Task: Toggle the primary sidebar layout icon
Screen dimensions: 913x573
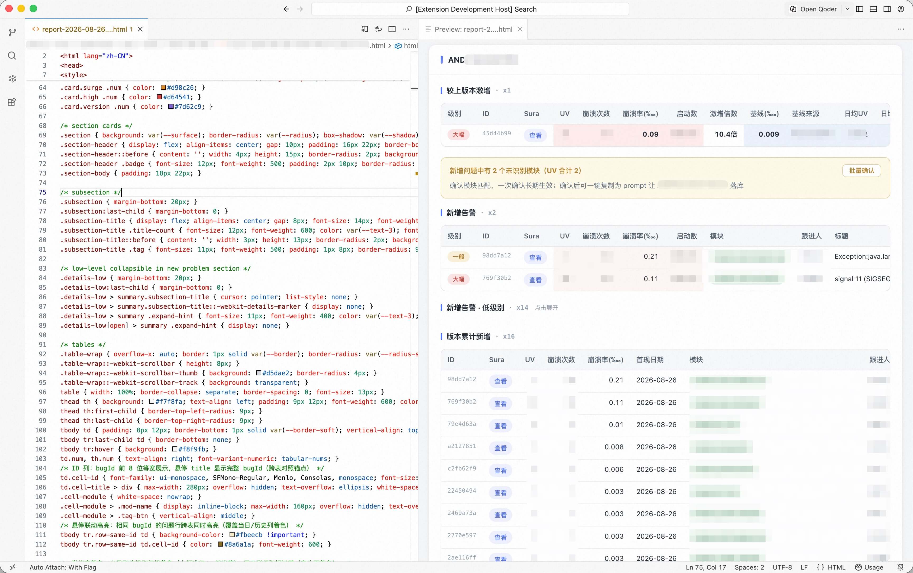Action: (x=860, y=9)
